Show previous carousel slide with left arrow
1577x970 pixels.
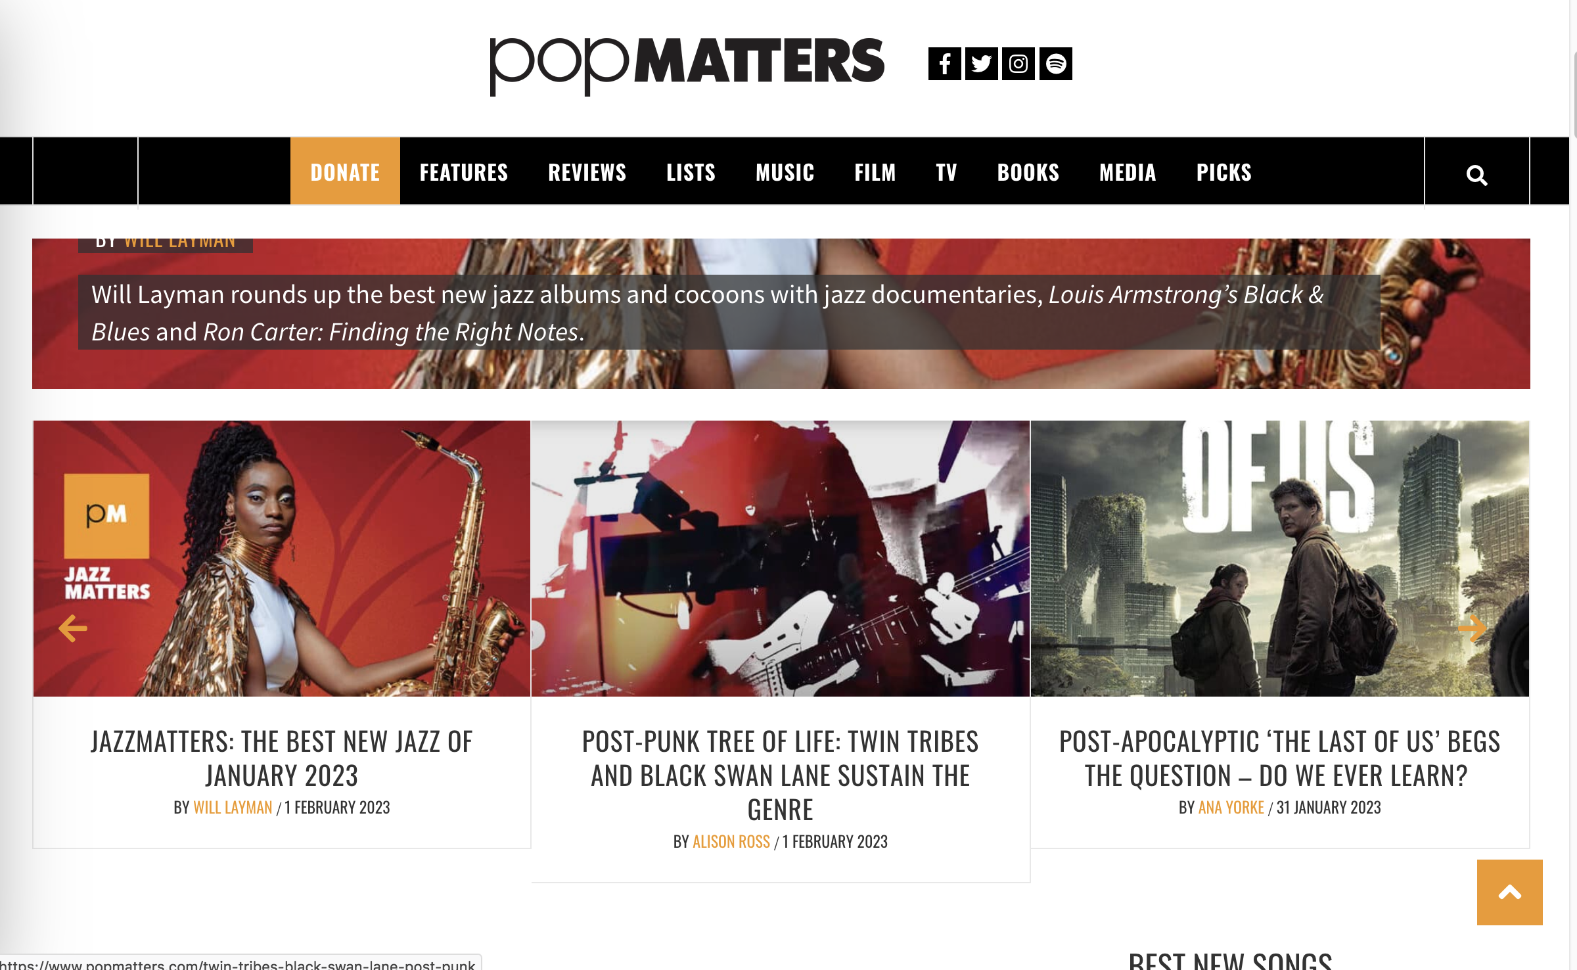(x=73, y=628)
